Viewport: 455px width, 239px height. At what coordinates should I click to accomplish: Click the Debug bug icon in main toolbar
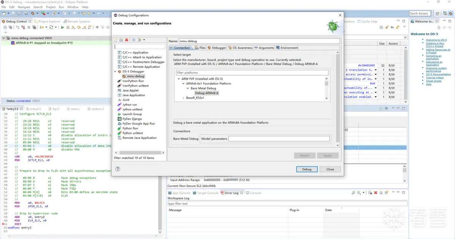pyautogui.click(x=33, y=13)
